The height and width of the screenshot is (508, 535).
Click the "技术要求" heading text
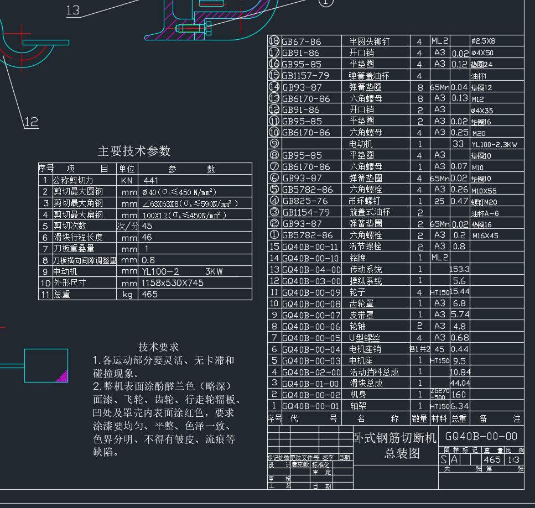coord(159,347)
